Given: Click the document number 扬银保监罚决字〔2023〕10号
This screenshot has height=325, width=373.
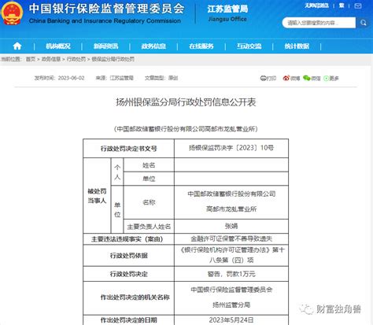Looking at the screenshot, I should [x=231, y=148].
